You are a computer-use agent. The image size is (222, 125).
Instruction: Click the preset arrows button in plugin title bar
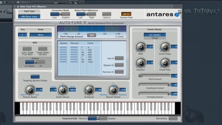(176, 7)
